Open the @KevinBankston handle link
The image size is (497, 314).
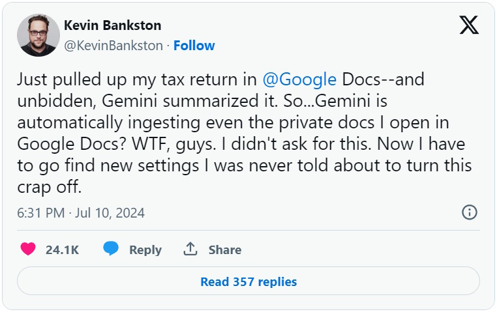tap(113, 46)
